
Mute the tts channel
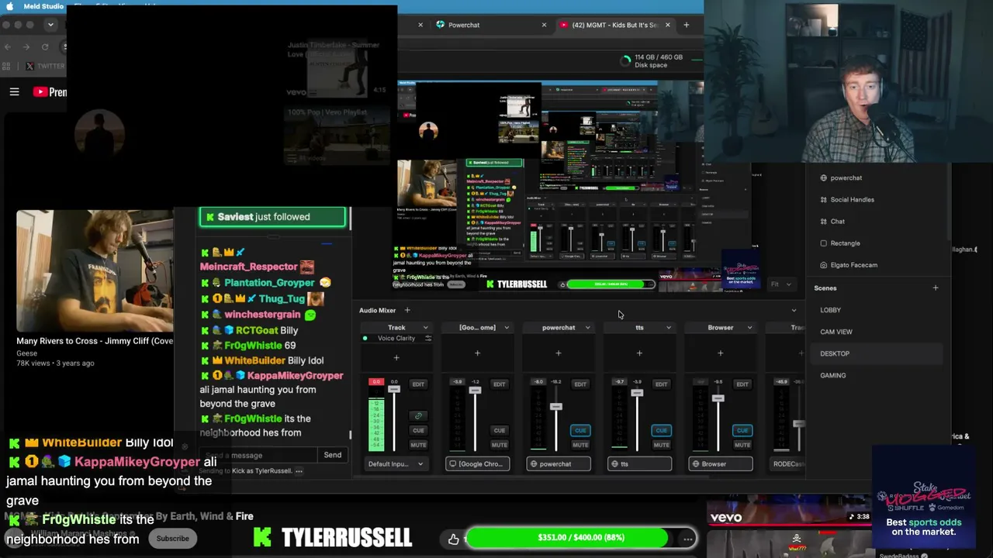(x=661, y=445)
